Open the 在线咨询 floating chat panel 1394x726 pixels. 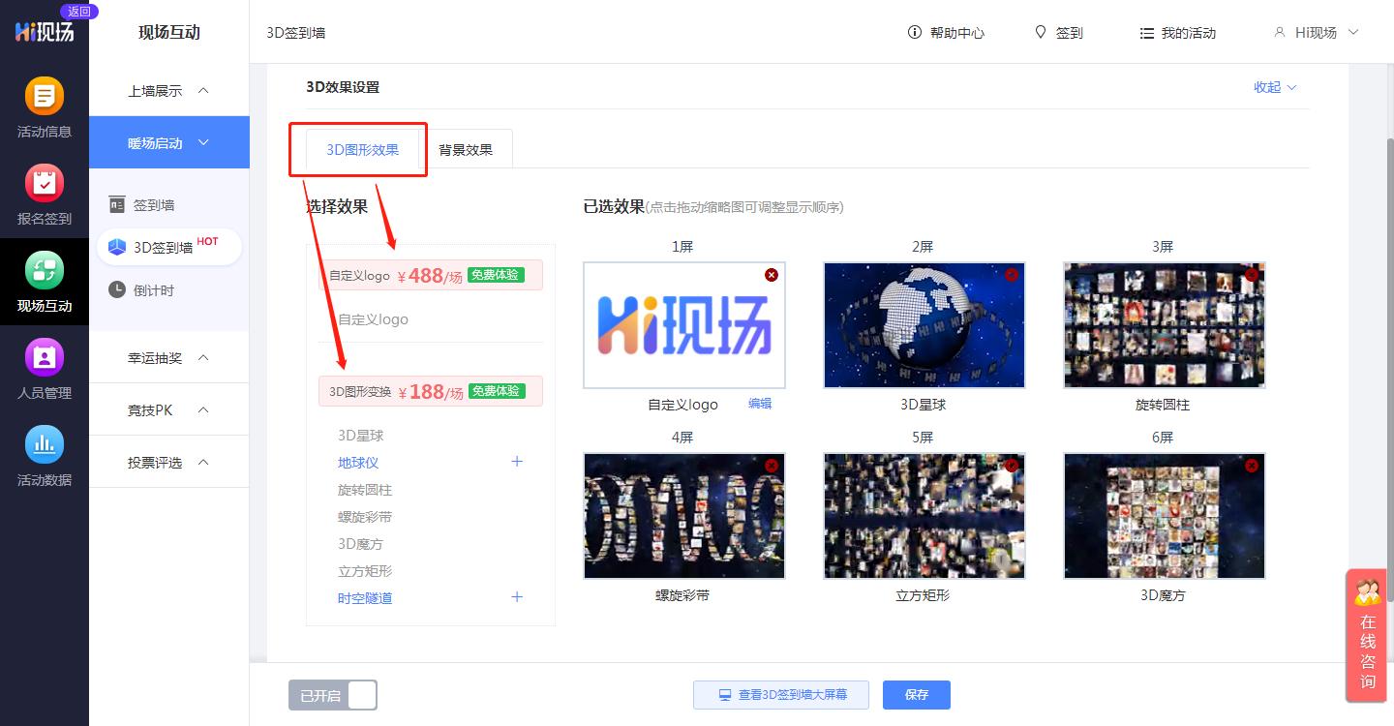(1366, 636)
